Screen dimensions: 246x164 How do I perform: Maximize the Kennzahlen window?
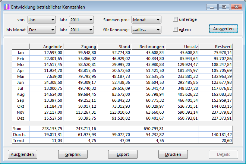[x=224, y=7]
